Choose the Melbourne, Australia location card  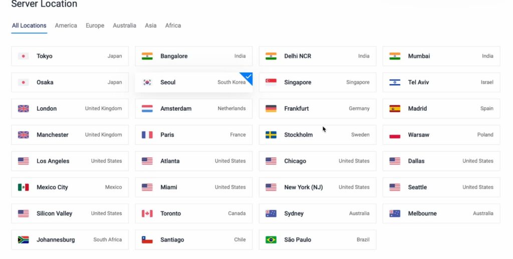(441, 213)
